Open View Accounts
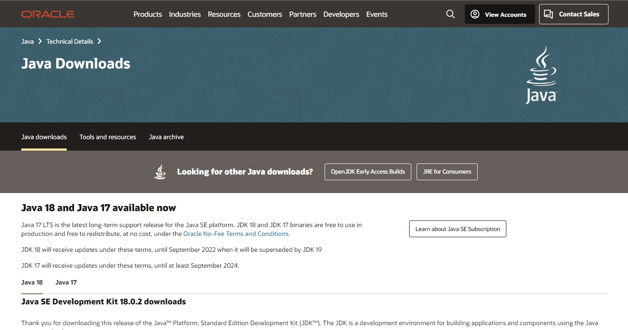 tap(499, 14)
